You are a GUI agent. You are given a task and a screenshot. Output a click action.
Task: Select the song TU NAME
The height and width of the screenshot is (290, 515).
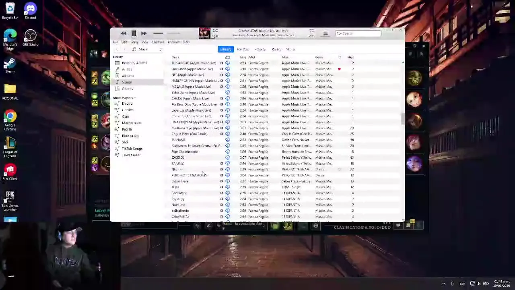178,140
